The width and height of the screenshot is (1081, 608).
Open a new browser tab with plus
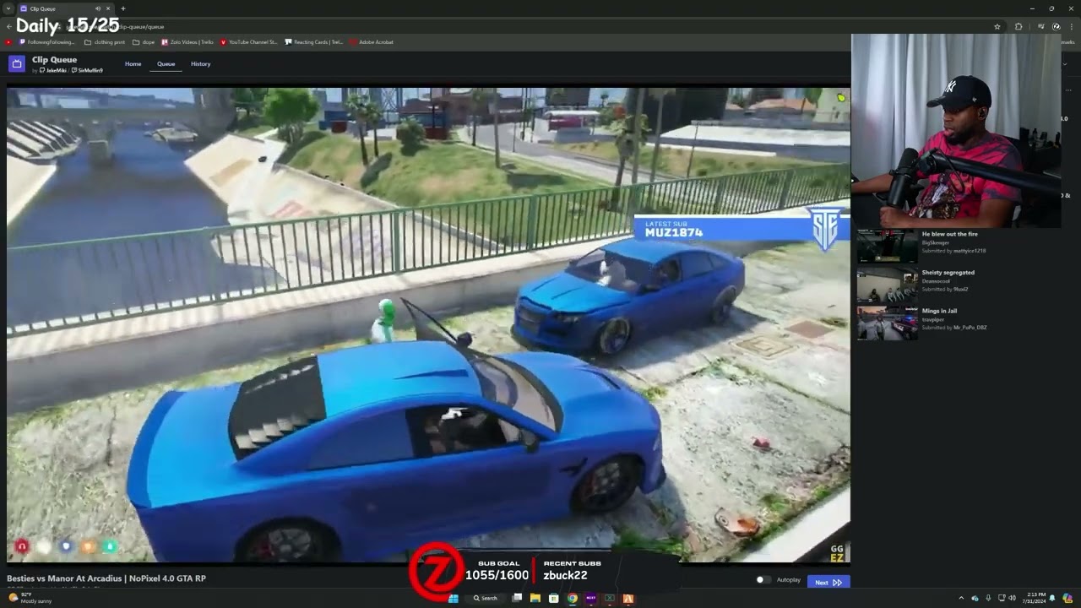click(x=123, y=8)
